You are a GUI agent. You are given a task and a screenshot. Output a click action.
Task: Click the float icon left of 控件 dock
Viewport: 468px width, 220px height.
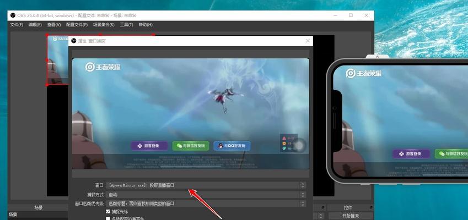coord(323,207)
